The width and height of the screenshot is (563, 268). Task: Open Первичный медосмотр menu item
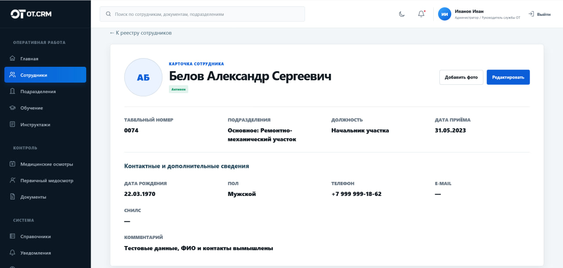(45, 180)
